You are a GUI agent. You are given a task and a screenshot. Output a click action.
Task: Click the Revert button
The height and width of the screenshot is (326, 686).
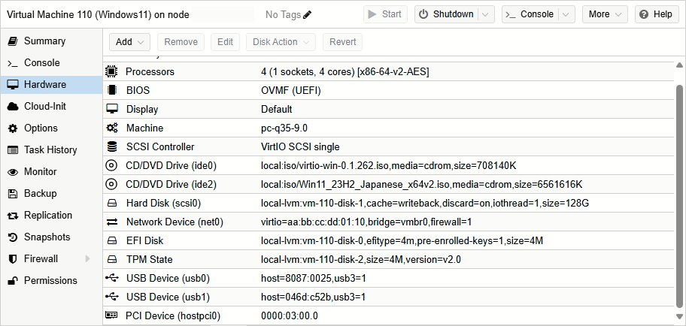(x=342, y=42)
